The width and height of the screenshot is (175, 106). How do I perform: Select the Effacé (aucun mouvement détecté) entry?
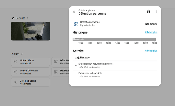click(115, 65)
